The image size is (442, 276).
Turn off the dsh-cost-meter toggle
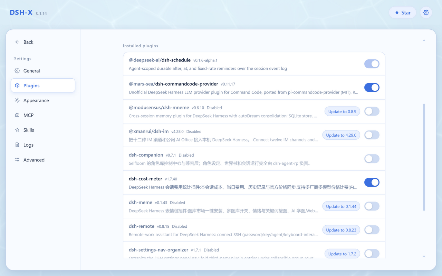(x=372, y=183)
